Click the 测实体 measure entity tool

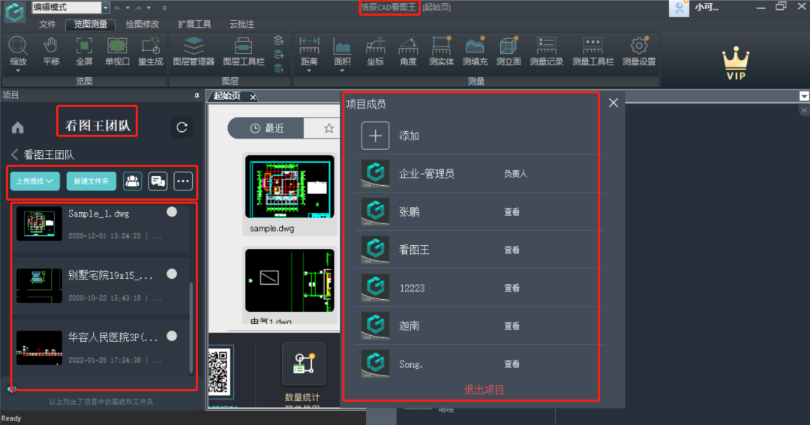(441, 50)
